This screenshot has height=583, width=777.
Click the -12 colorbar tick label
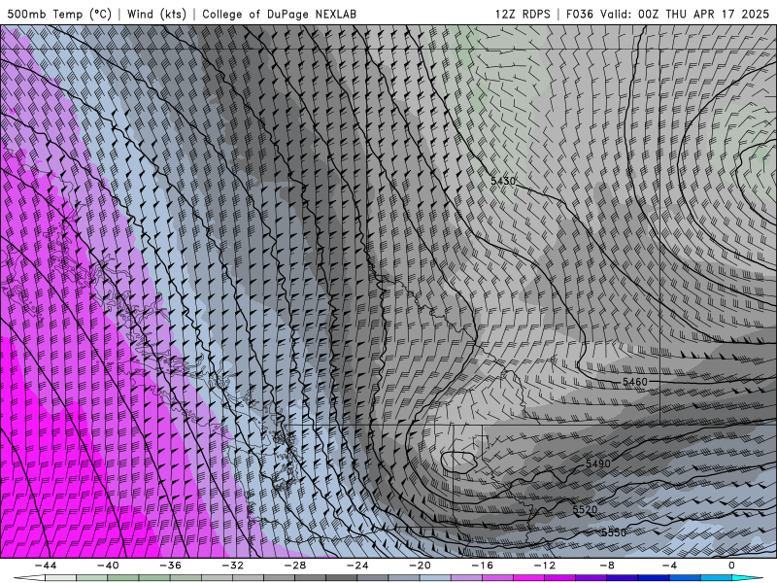[545, 566]
